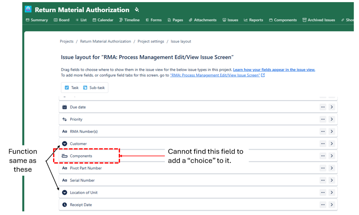359x215 pixels.
Task: Go to the Issues tab
Action: (x=230, y=20)
